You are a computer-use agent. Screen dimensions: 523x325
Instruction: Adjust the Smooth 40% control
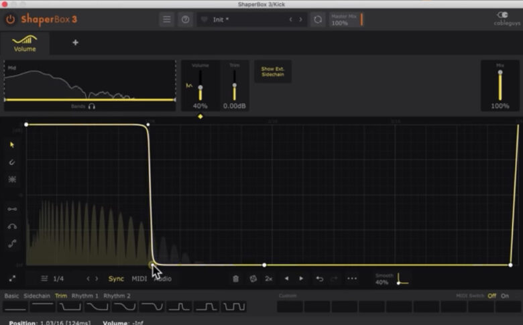[x=392, y=279]
